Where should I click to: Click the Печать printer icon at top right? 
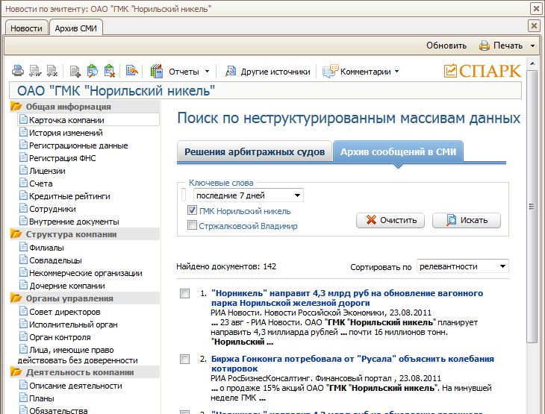[484, 46]
